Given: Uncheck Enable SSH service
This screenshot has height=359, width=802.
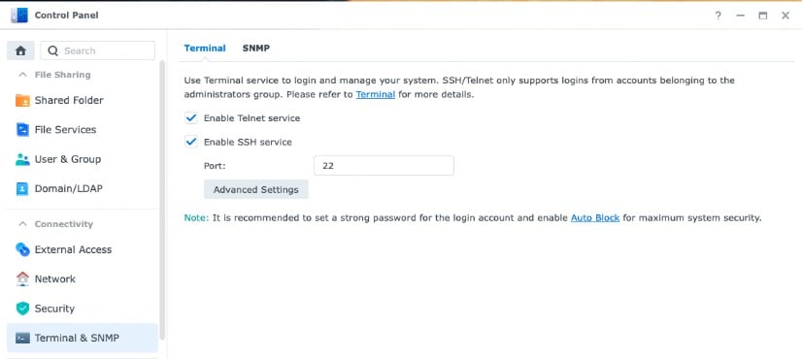Looking at the screenshot, I should pos(191,142).
